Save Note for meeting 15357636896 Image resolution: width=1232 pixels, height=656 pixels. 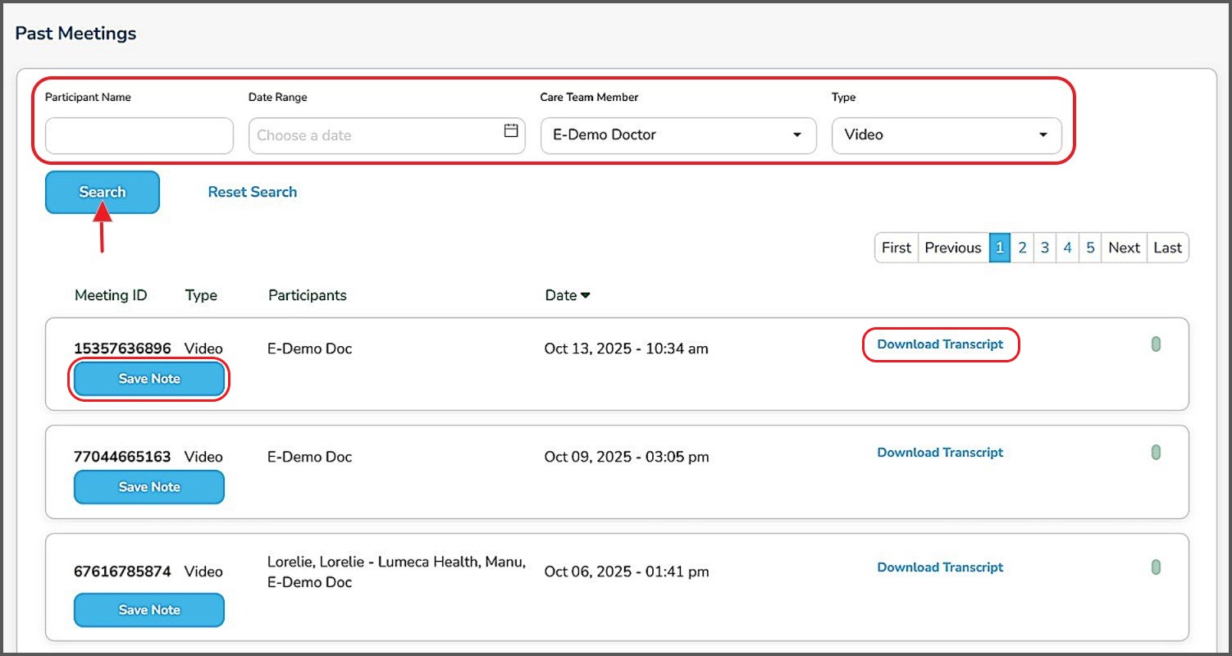click(x=149, y=379)
